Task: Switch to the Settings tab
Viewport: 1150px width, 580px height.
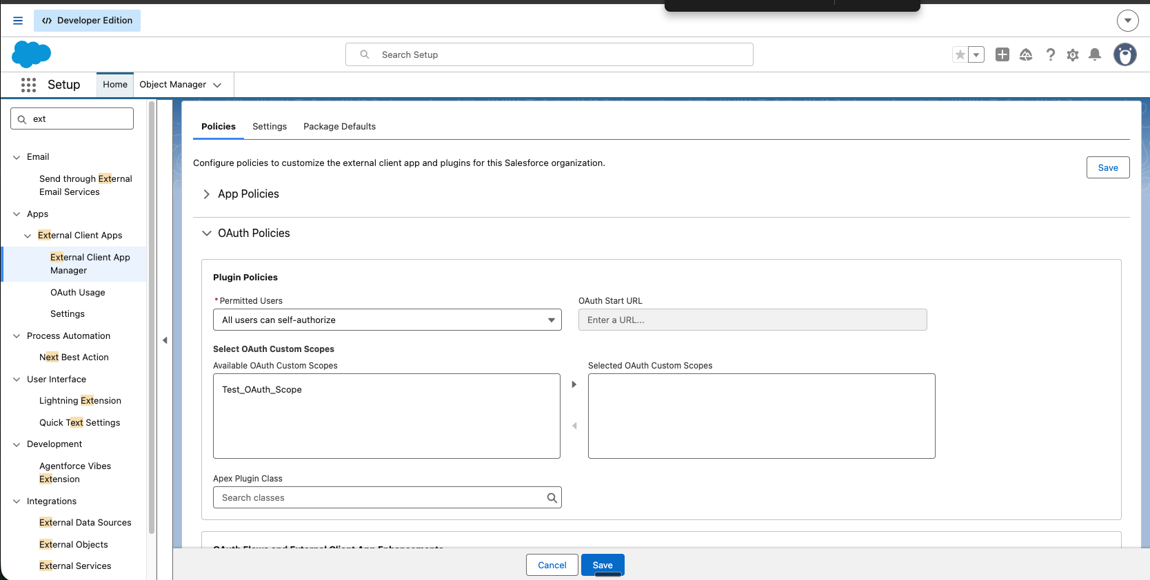Action: pos(270,127)
